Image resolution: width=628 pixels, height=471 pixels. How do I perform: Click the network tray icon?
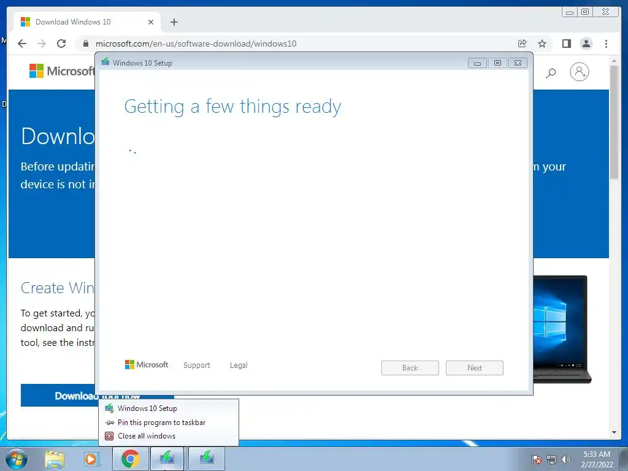pyautogui.click(x=551, y=459)
